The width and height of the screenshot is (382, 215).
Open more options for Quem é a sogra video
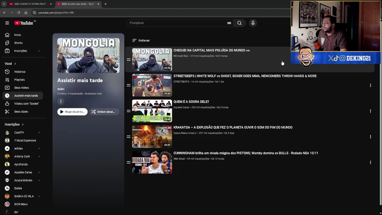pyautogui.click(x=370, y=111)
